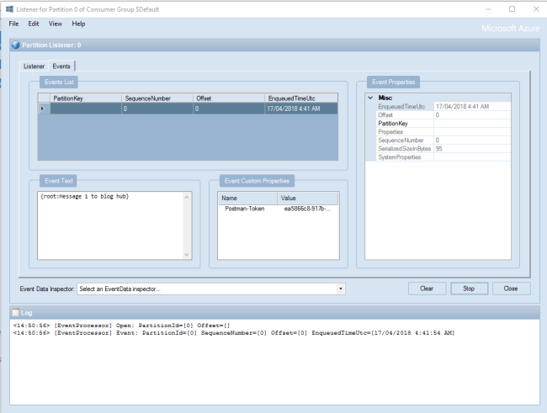Click the EventProcessor Open log line

[x=121, y=325]
